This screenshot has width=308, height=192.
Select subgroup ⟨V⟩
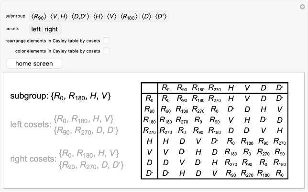tap(111, 17)
